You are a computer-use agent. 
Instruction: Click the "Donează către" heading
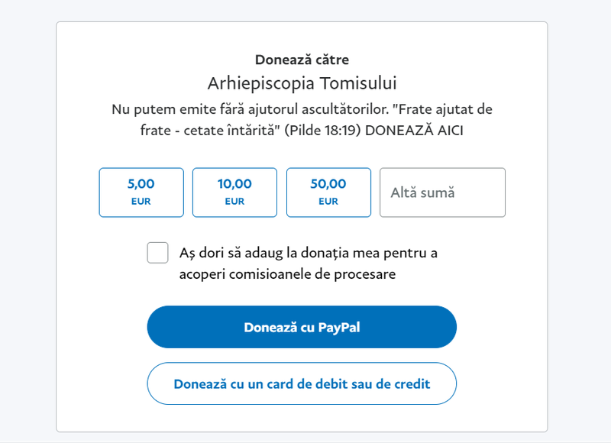[x=302, y=60]
